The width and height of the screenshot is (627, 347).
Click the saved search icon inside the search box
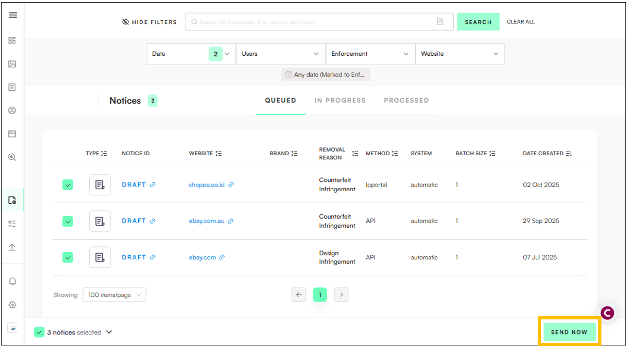coord(440,22)
